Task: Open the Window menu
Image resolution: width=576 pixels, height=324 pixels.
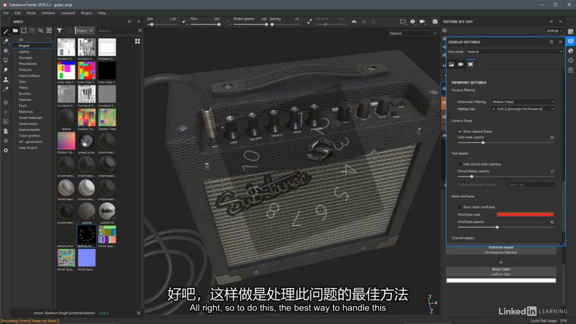Action: tap(48, 13)
